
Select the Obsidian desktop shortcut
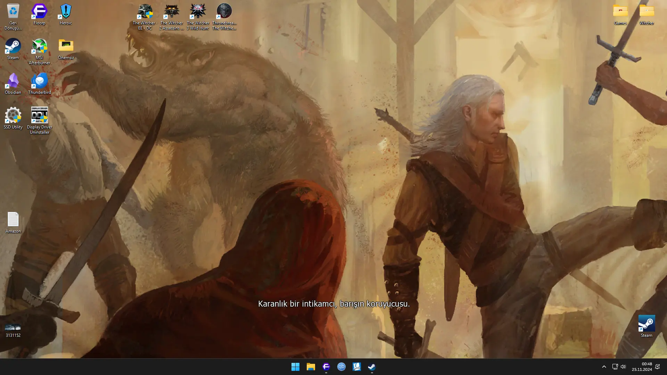point(13,84)
